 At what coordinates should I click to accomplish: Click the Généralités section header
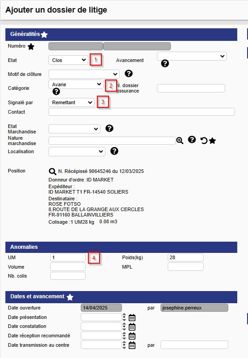click(x=121, y=35)
